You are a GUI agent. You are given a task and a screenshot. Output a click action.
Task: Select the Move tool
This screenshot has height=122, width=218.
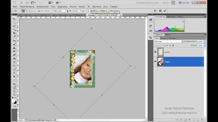(14, 19)
